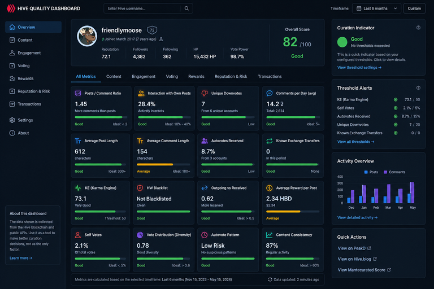Image resolution: width=434 pixels, height=289 pixels.
Task: Click the KE (Karma Engine) threshold row
Action: (379, 99)
